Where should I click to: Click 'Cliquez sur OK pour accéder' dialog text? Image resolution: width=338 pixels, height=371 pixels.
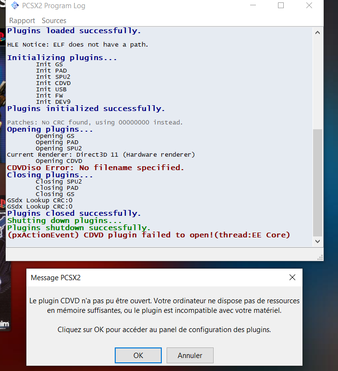tap(164, 330)
